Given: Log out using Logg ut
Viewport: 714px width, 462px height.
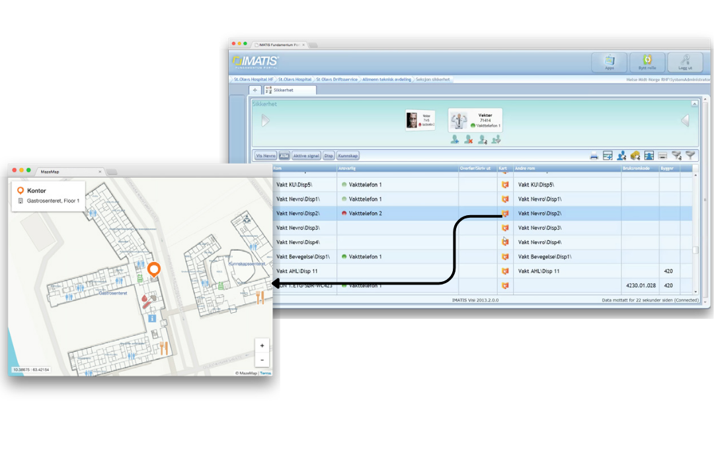Looking at the screenshot, I should (684, 62).
